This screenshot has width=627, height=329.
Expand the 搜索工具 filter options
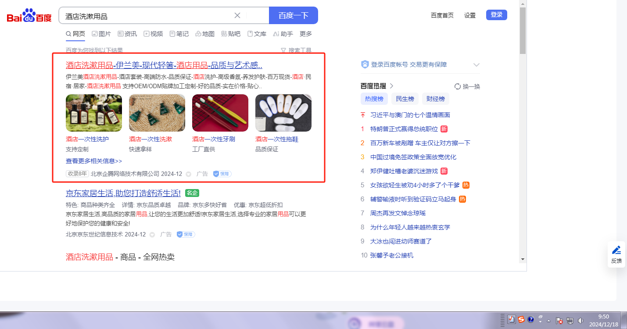(x=296, y=50)
